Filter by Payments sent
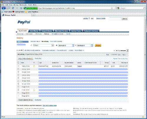This screenshot has height=119, width=147. pyautogui.click(x=62, y=50)
